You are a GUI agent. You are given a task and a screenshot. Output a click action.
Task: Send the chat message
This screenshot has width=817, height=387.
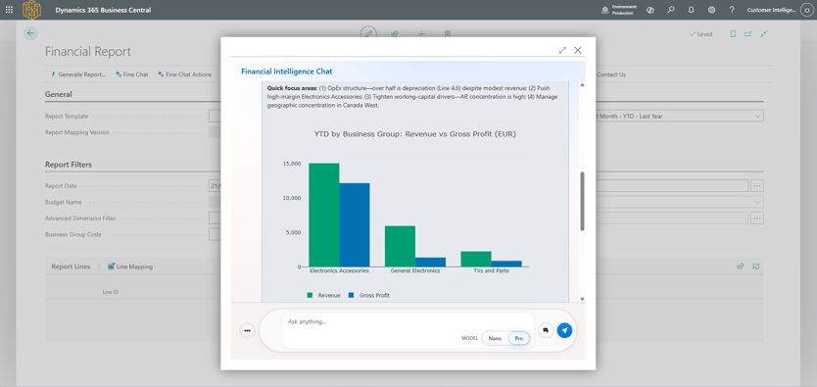click(564, 330)
